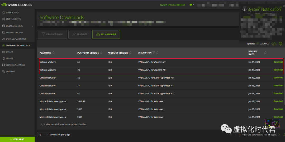
Task: Click the '2012 R2' platform version cell
Action: (x=81, y=101)
